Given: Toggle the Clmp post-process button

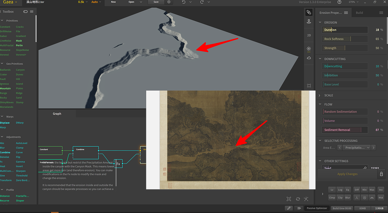Looking at the screenshot, I should coord(332,198).
